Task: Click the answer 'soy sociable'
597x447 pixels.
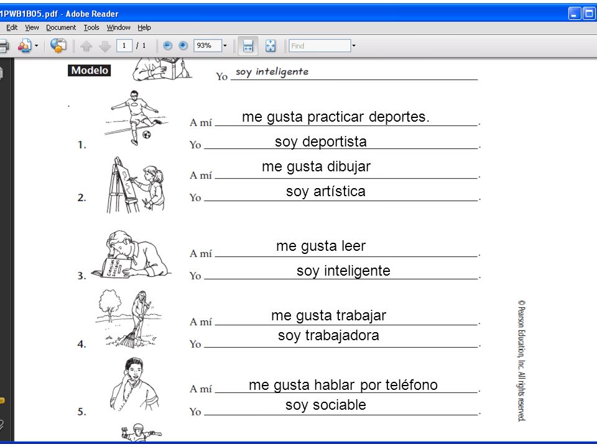Action: 325,405
